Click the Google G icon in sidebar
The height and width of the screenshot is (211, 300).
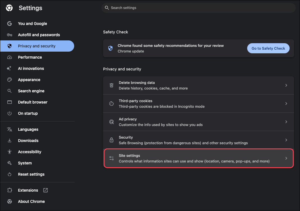coord(9,24)
